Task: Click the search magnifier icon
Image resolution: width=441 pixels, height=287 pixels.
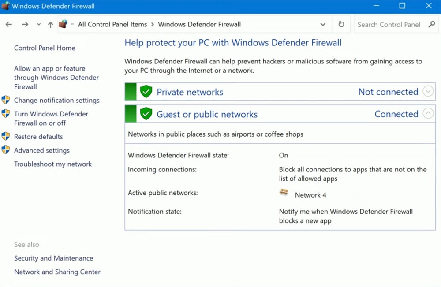Action: (x=432, y=25)
